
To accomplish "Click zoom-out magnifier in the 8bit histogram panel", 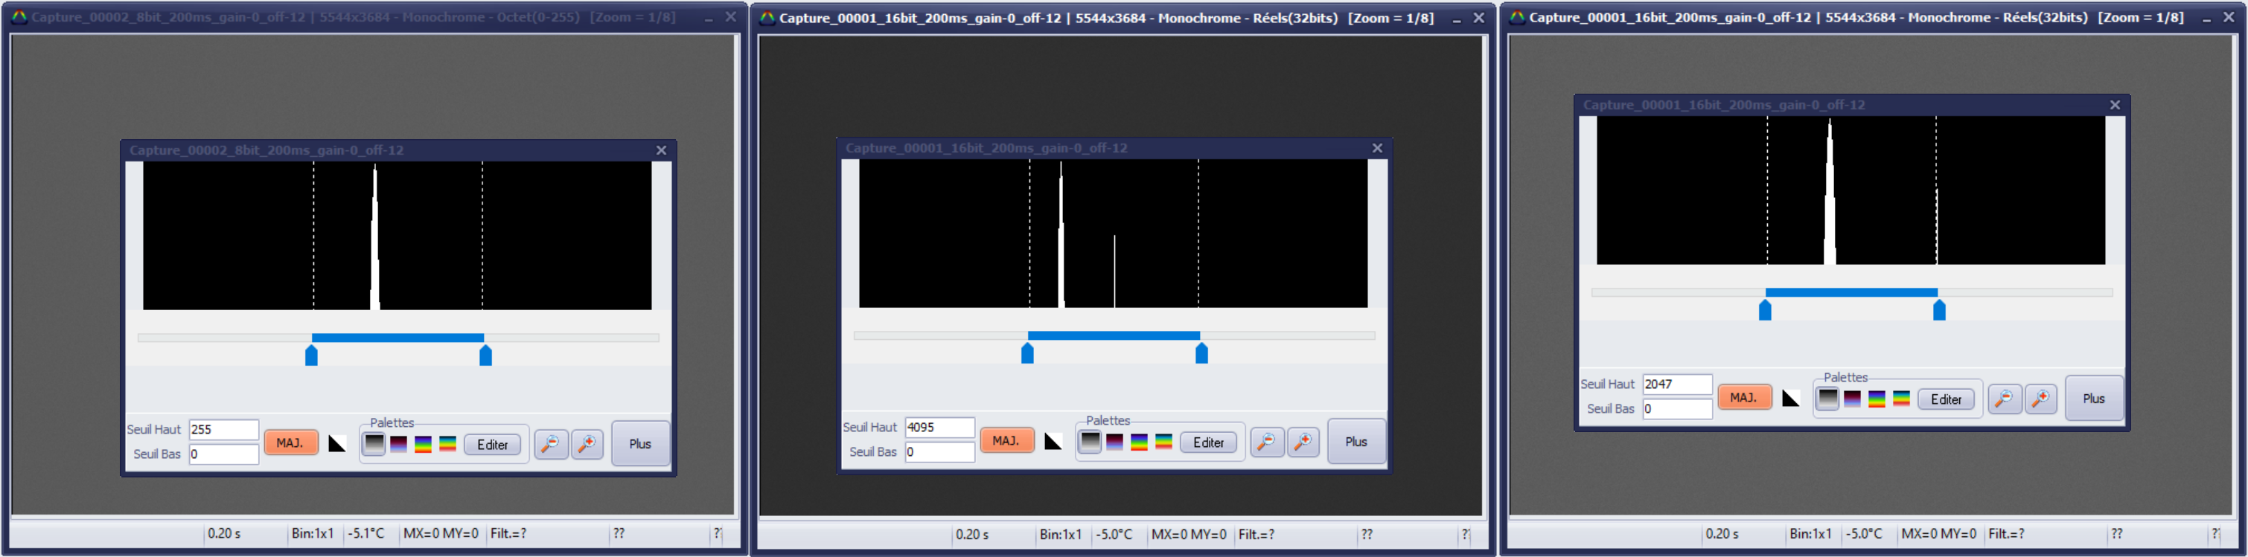I will [551, 445].
